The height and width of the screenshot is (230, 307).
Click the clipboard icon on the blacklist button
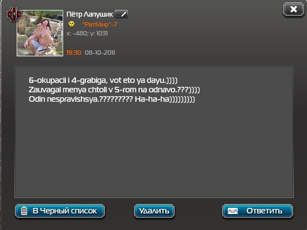click(x=24, y=211)
